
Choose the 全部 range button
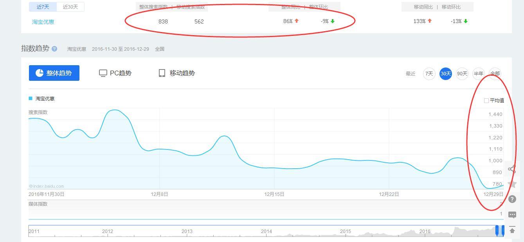point(495,73)
